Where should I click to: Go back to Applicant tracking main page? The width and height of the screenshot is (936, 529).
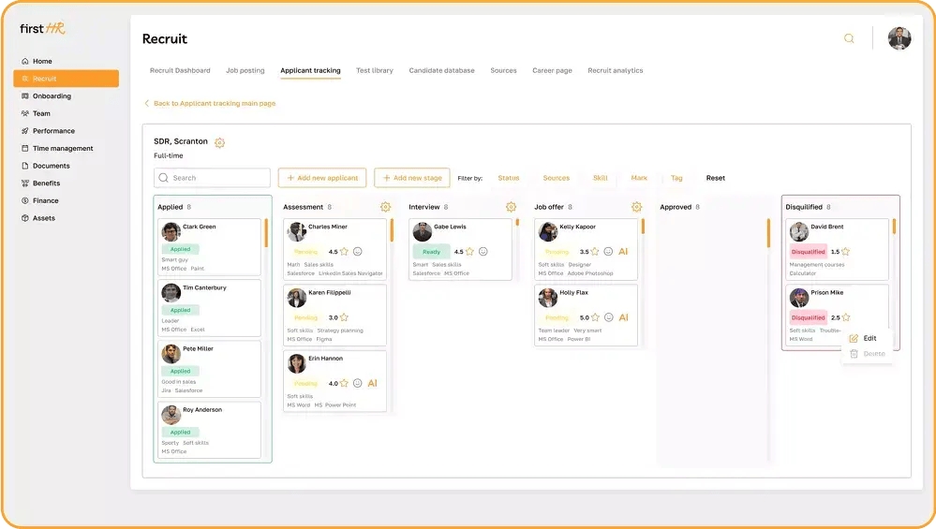pos(214,104)
